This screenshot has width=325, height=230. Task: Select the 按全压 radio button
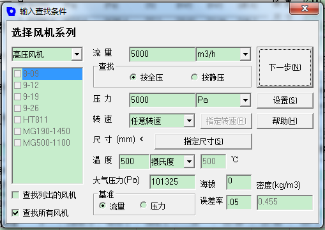[x=133, y=77]
